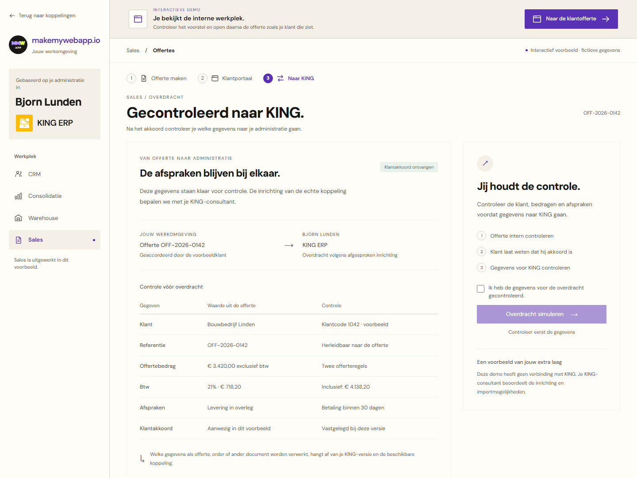637x478 pixels.
Task: Click 'Levering in overleg' in Afspraken row
Action: tap(230, 408)
